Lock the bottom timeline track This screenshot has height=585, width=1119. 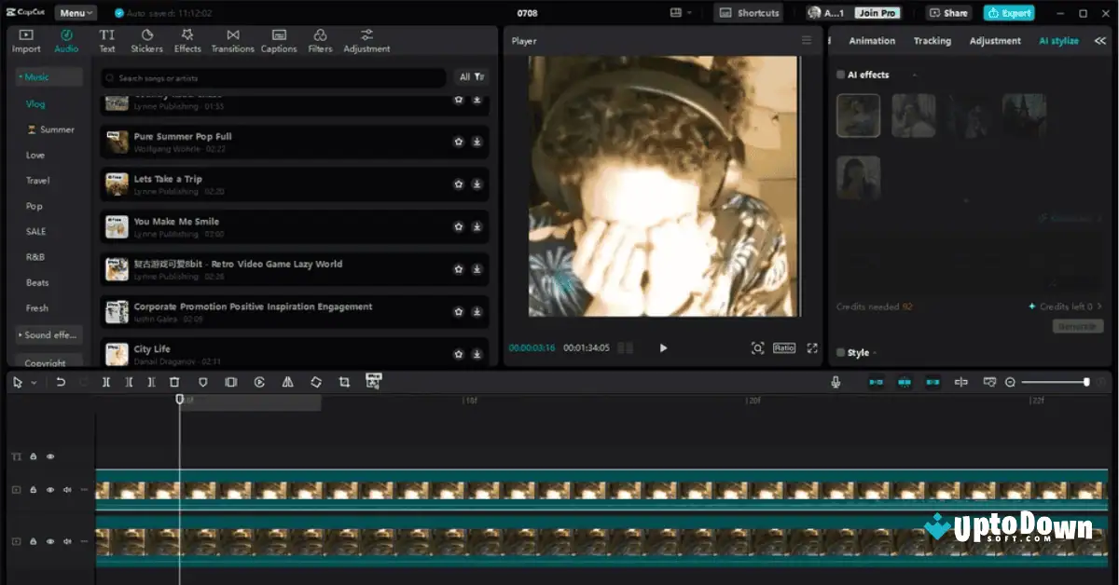33,540
